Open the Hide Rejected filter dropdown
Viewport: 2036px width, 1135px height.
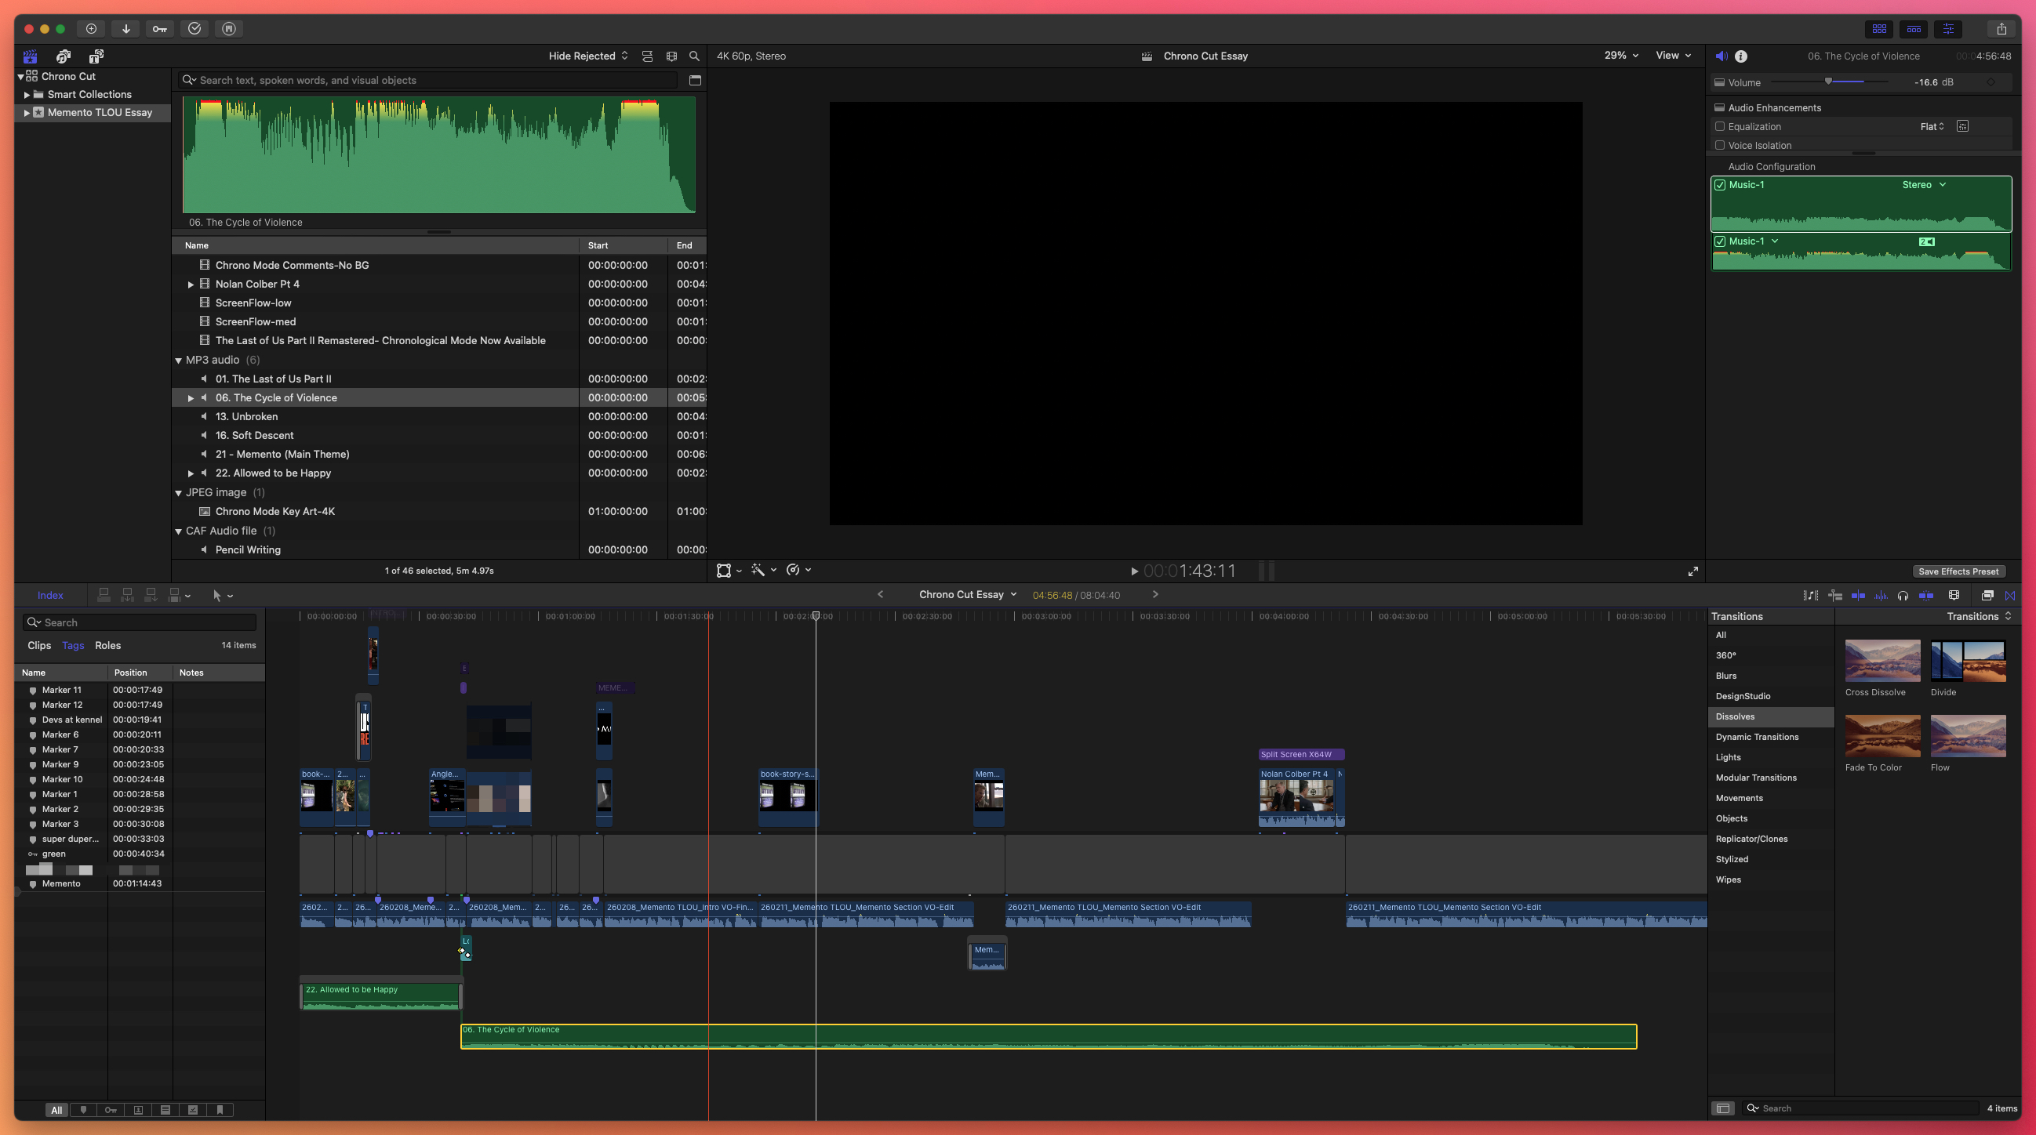(x=588, y=56)
